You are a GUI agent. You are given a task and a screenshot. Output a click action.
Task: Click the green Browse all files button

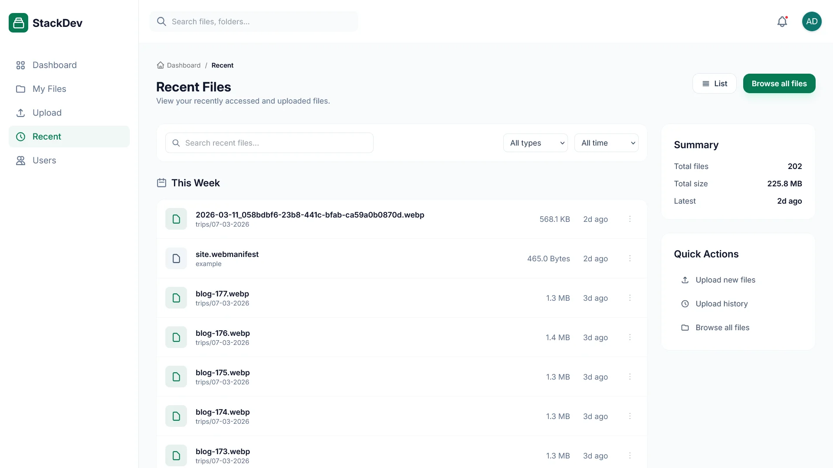click(779, 84)
